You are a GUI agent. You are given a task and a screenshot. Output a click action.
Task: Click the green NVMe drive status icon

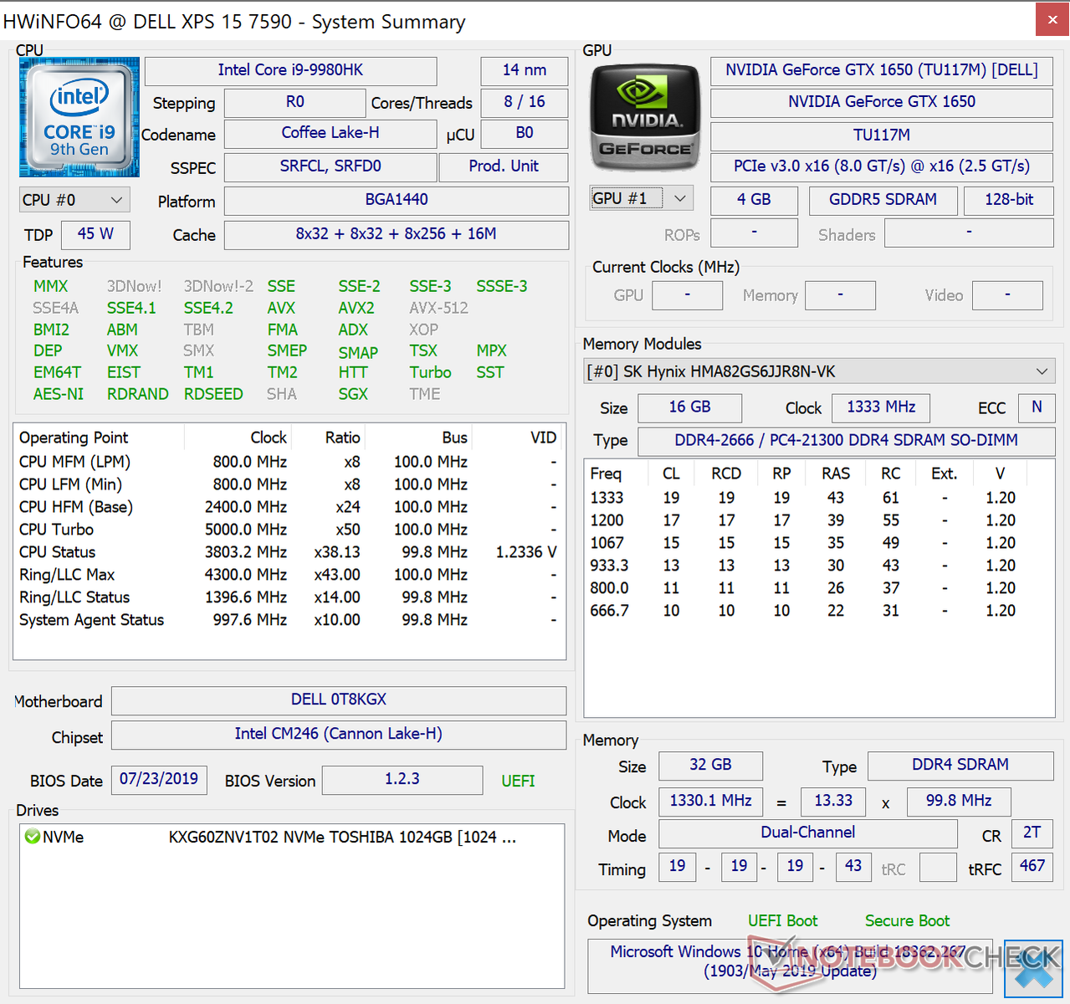[33, 837]
